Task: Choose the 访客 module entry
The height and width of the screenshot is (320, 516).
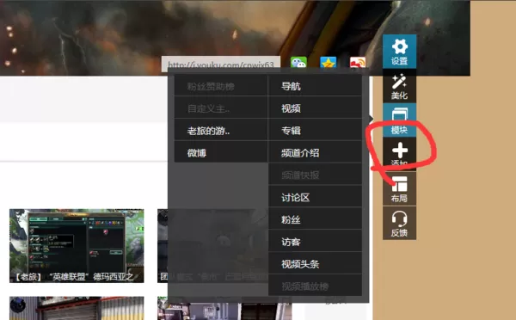Action: tap(315, 242)
